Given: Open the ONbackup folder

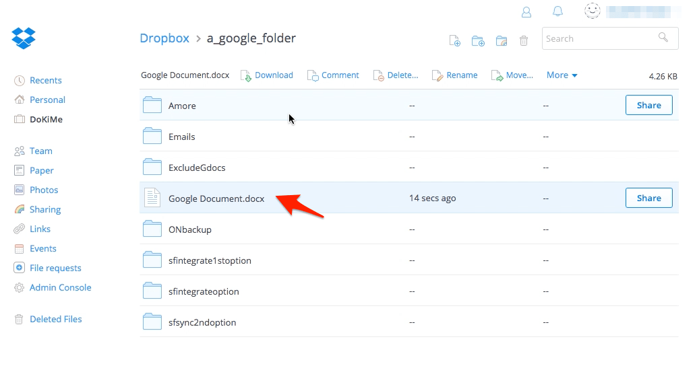Looking at the screenshot, I should coord(189,230).
